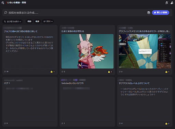
Task: Show member list icon in header
Action: (x=172, y=3)
